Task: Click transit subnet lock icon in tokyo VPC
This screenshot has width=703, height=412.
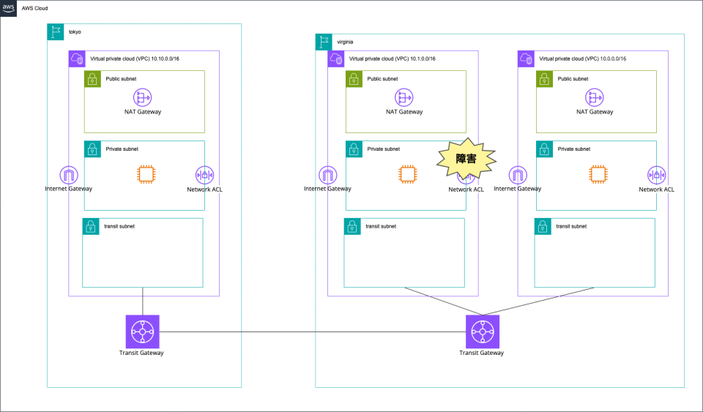Action: tap(91, 227)
